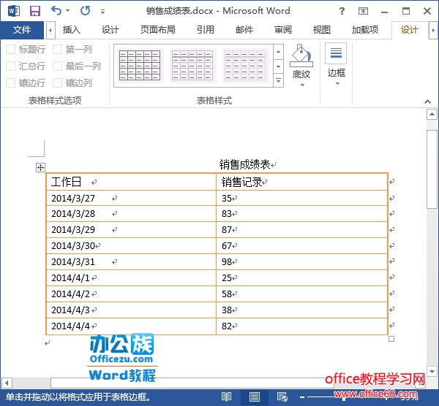Click the table move handle icon
439x406 pixels.
(x=40, y=168)
